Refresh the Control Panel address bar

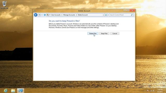pos(106,15)
